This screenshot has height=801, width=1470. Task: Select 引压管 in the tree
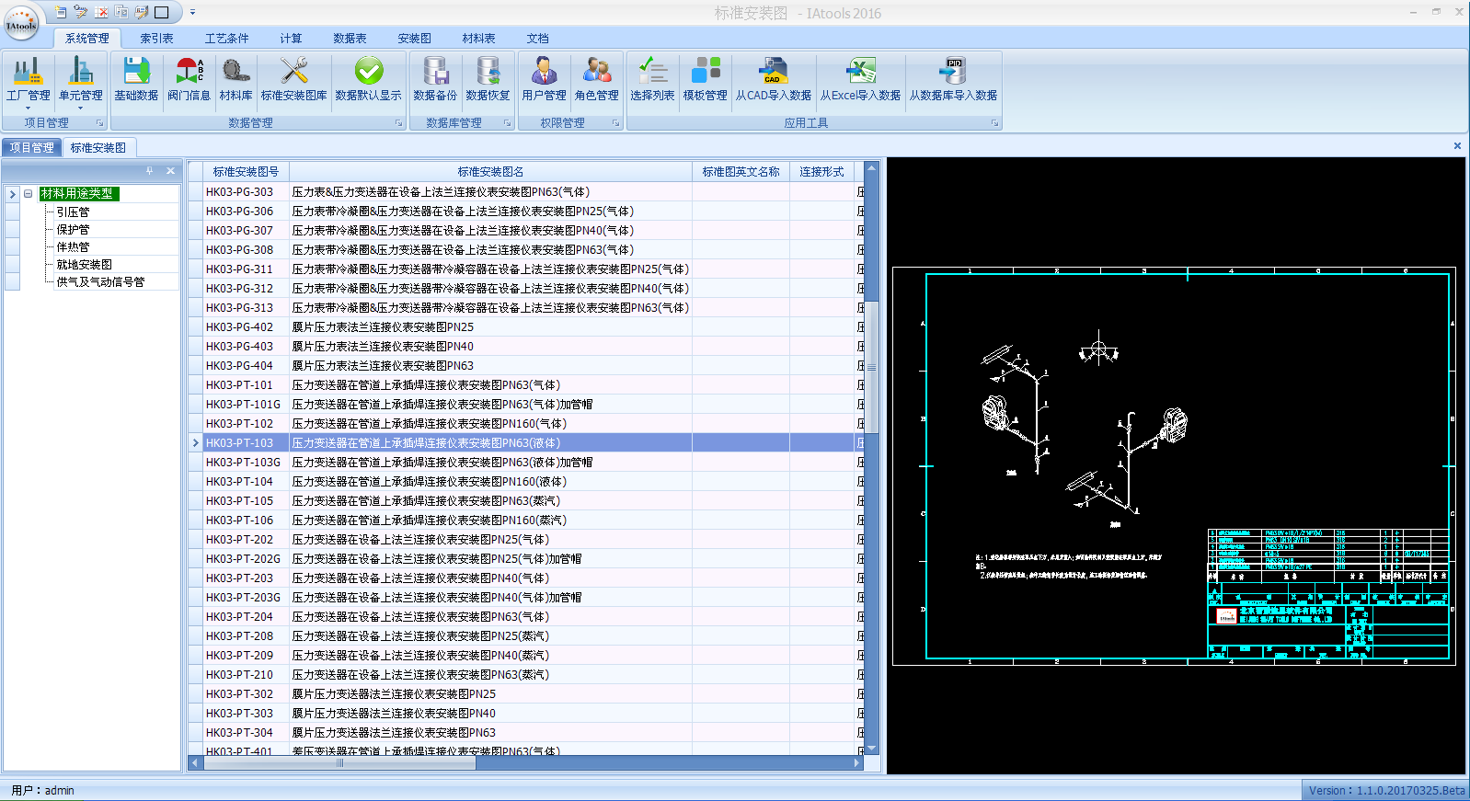74,212
